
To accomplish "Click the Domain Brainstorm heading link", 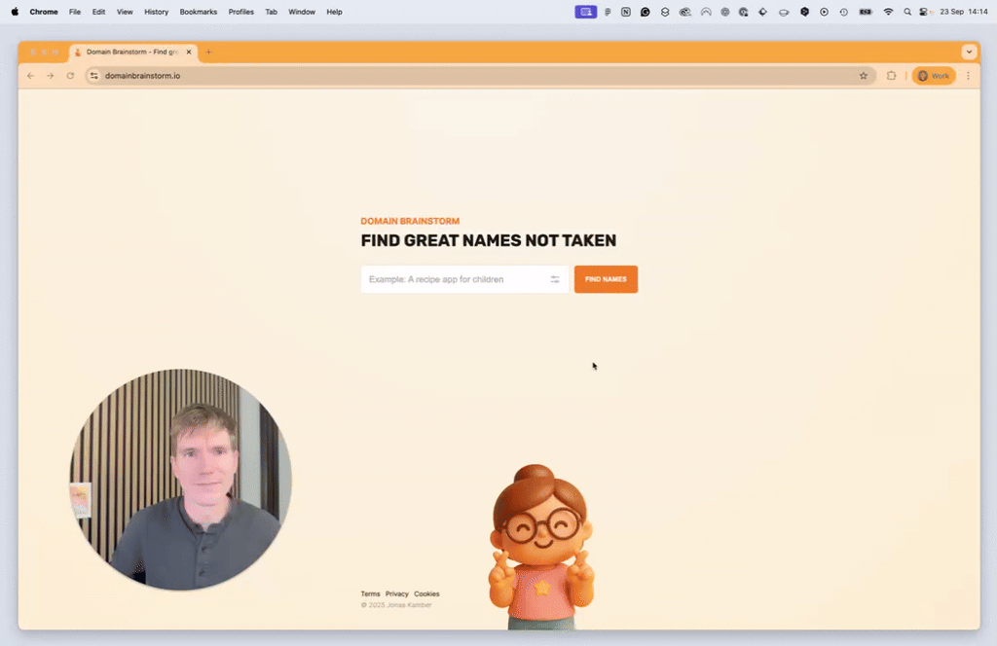I will 410,221.
